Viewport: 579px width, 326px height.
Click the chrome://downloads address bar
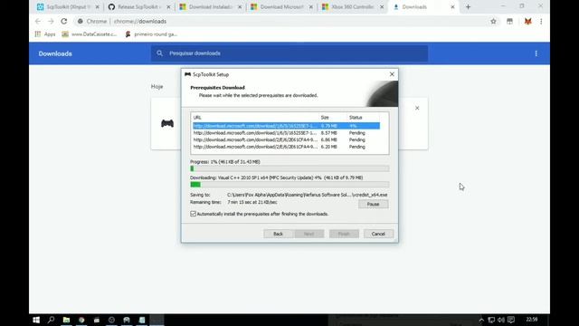[280, 22]
